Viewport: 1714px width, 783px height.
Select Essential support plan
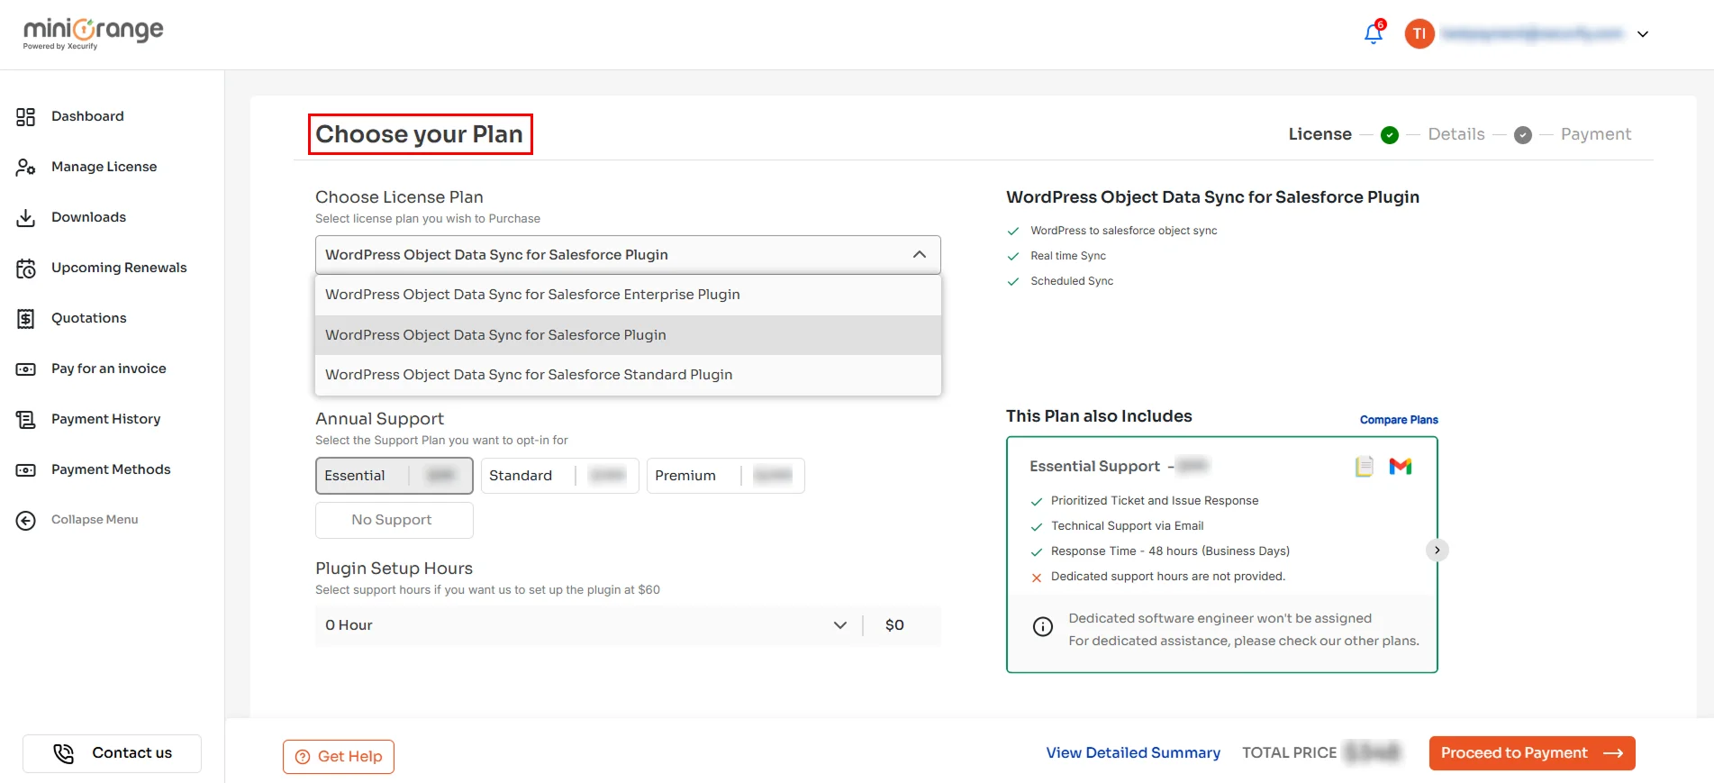[x=394, y=476]
